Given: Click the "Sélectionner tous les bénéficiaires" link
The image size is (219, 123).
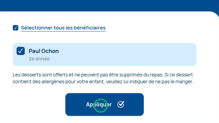Looking at the screenshot, I should tap(63, 28).
